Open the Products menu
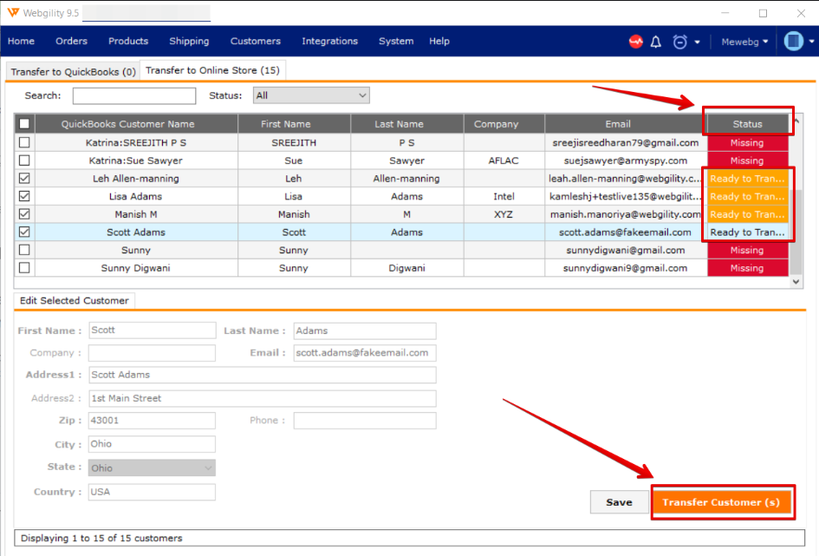This screenshot has width=819, height=556. [128, 42]
